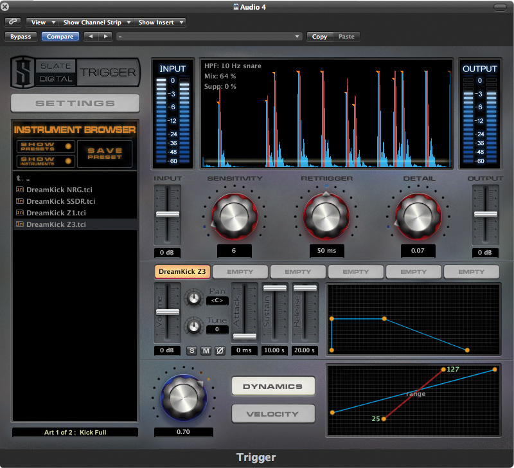The width and height of the screenshot is (514, 468).
Task: Click the Detail value field 0.07
Action: coord(418,251)
